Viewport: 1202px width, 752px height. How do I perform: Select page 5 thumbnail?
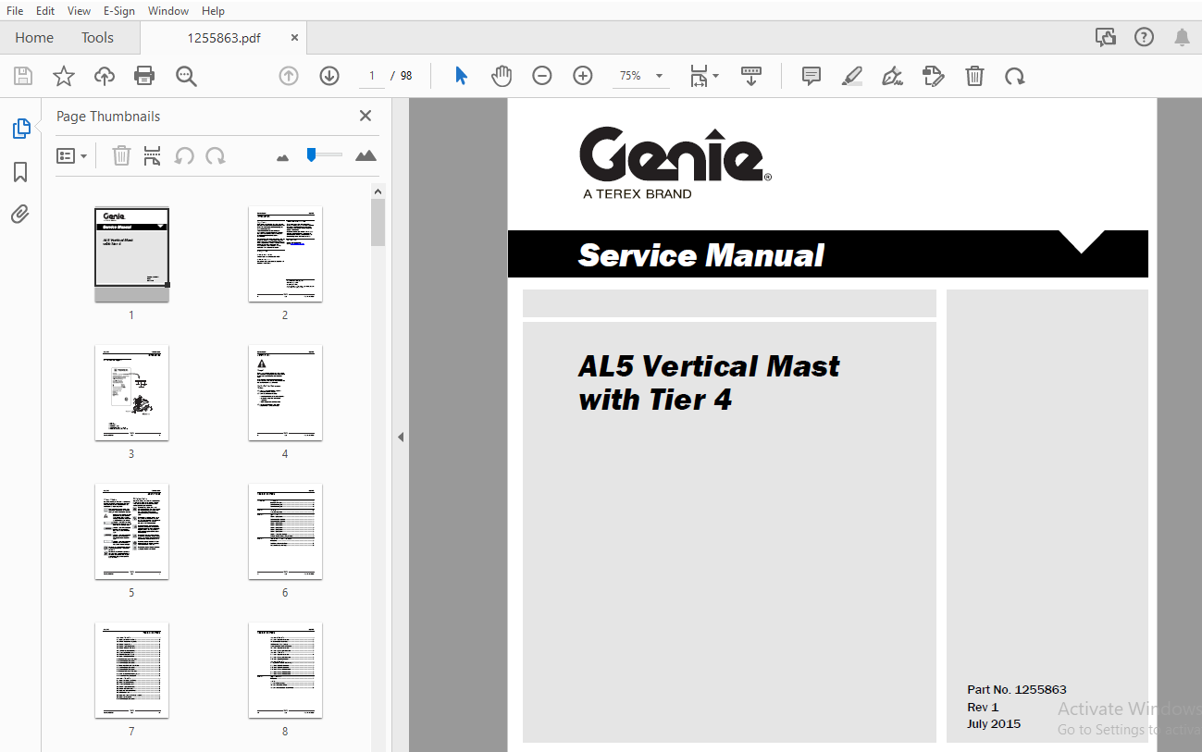[131, 532]
